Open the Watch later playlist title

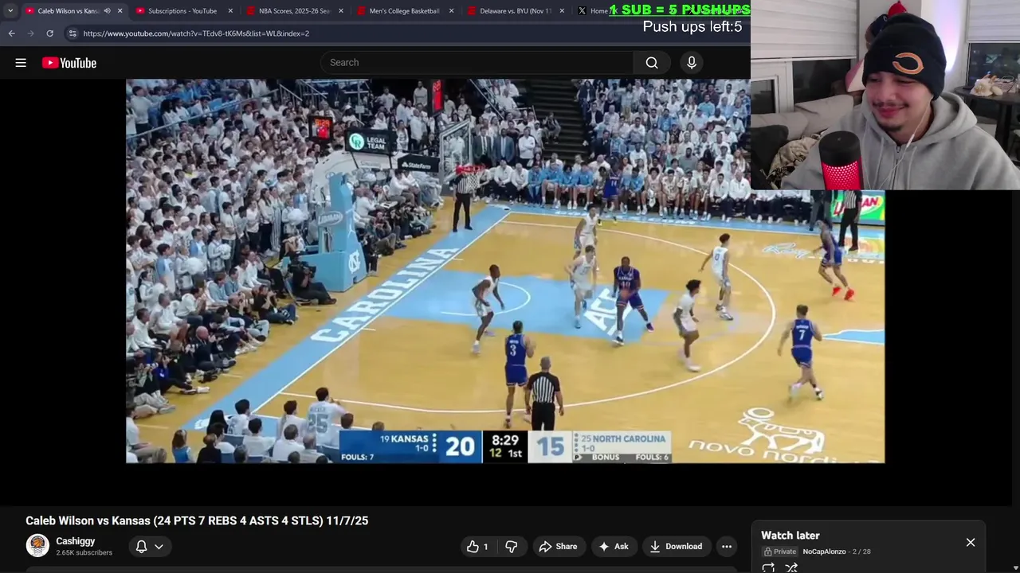coord(790,536)
